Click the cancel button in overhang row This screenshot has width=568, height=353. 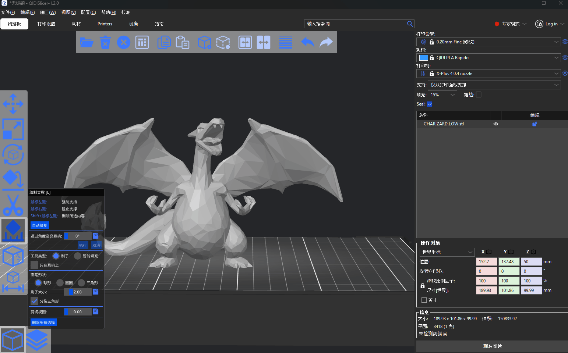pyautogui.click(x=96, y=245)
